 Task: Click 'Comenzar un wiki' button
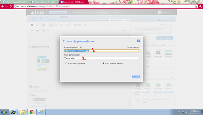(58, 12)
